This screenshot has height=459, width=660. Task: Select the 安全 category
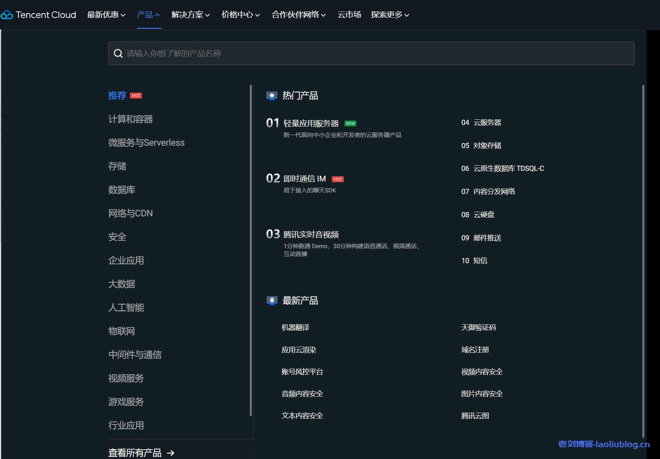[117, 237]
